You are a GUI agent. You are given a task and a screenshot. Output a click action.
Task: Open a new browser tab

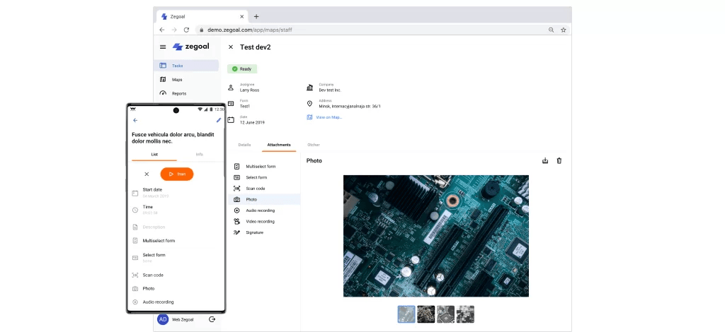pyautogui.click(x=256, y=16)
